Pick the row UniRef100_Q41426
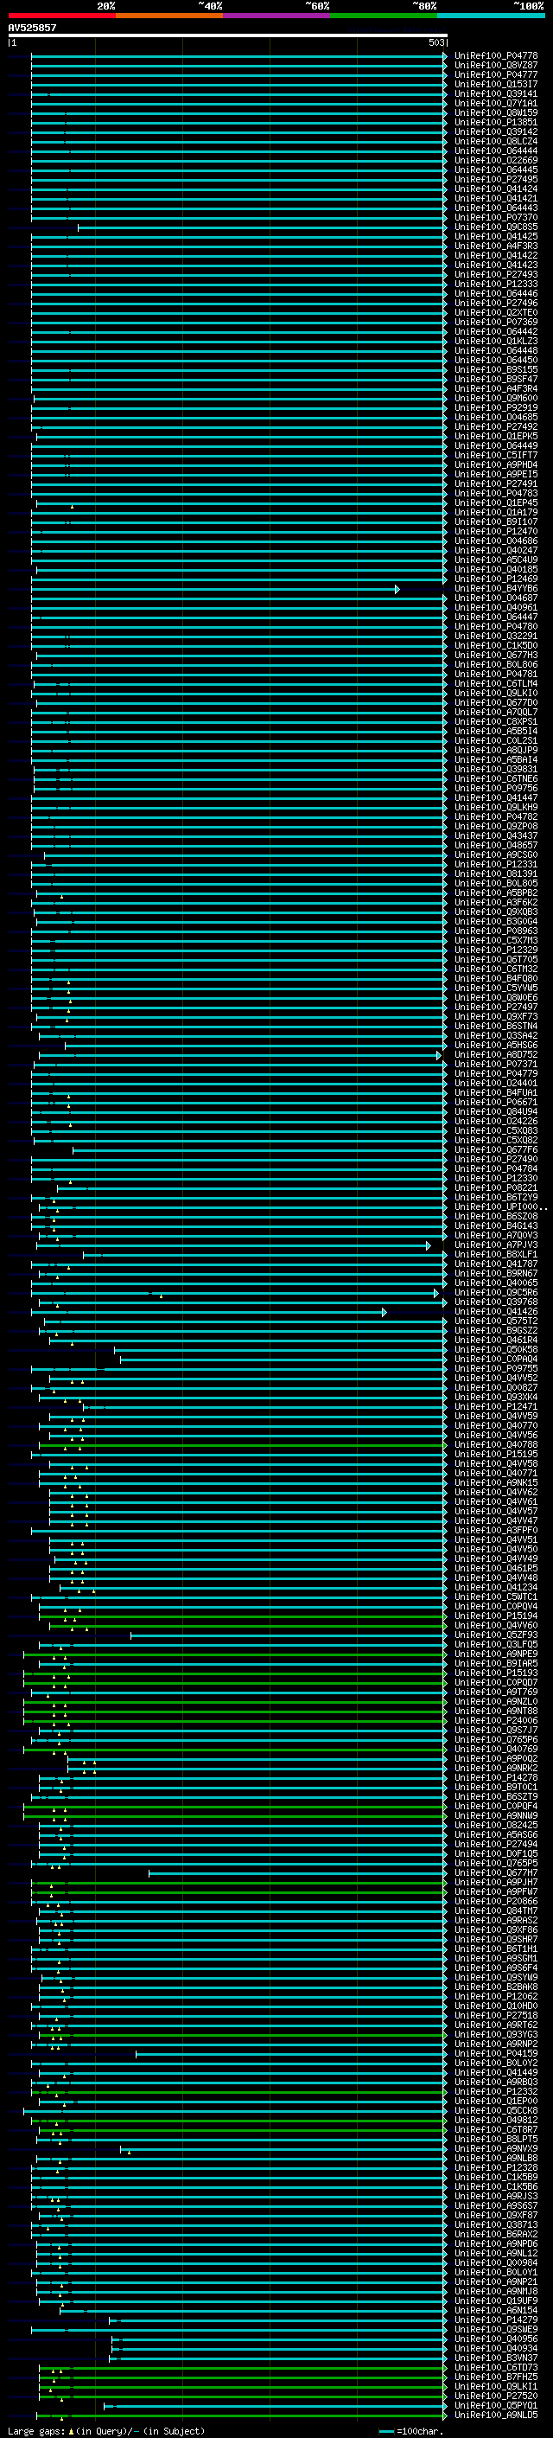Viewport: 553px width, 2438px height. (496, 1312)
